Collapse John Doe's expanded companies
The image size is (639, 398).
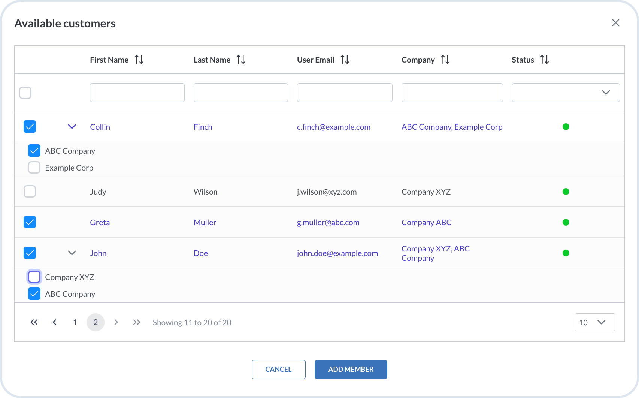tap(72, 253)
